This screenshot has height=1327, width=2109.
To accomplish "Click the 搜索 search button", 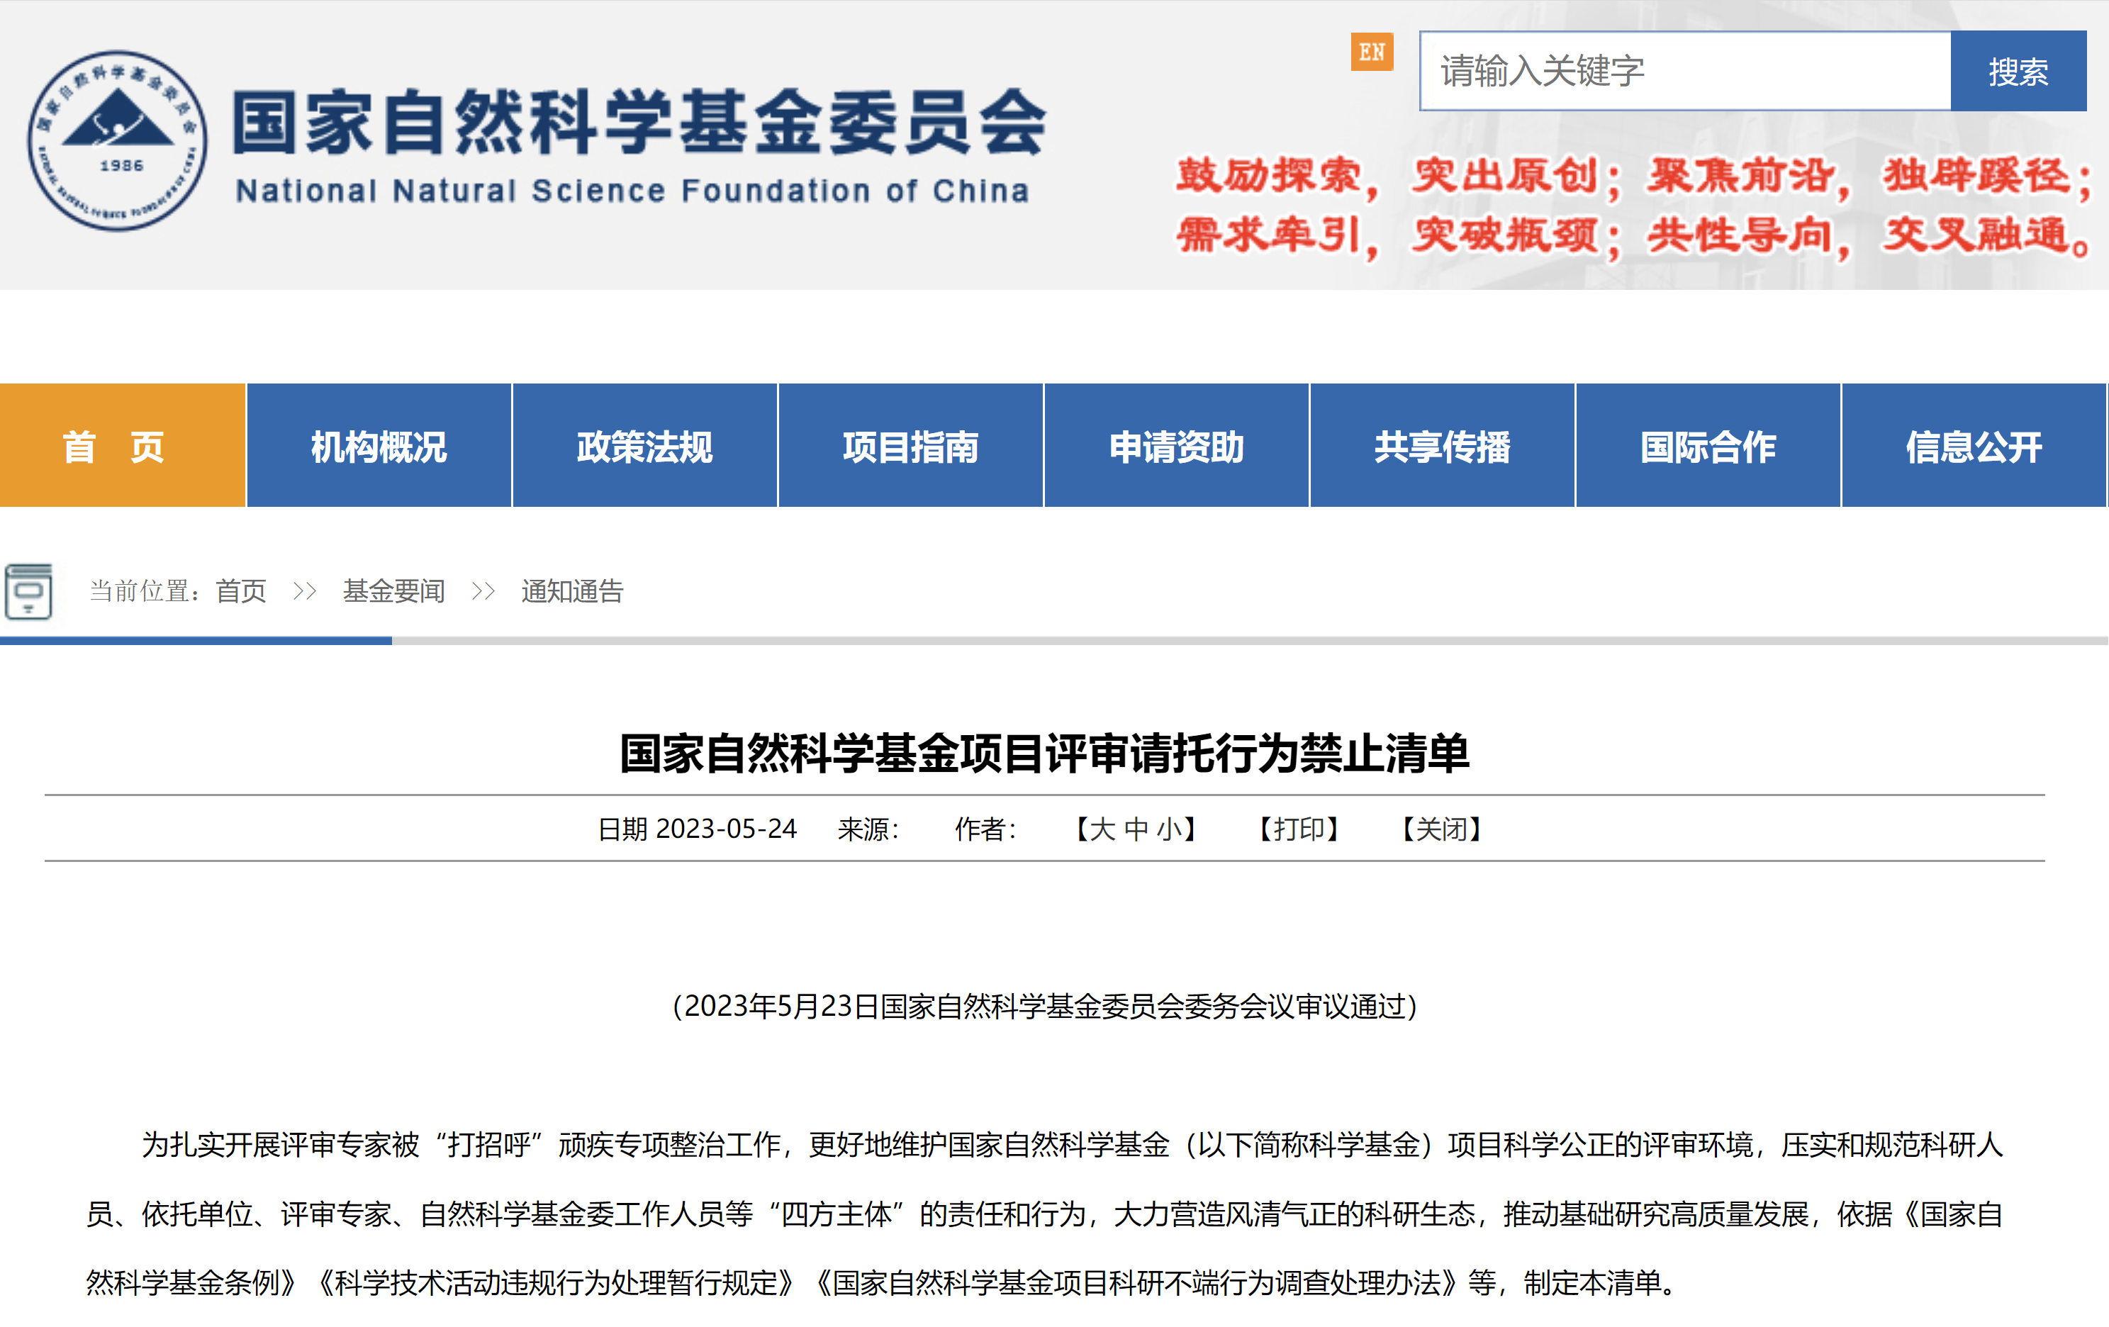I will coord(2018,71).
